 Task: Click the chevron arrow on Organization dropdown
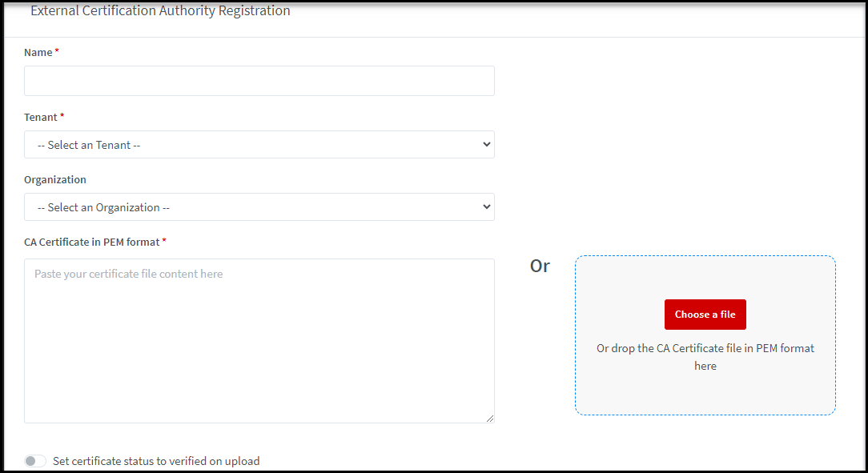486,207
